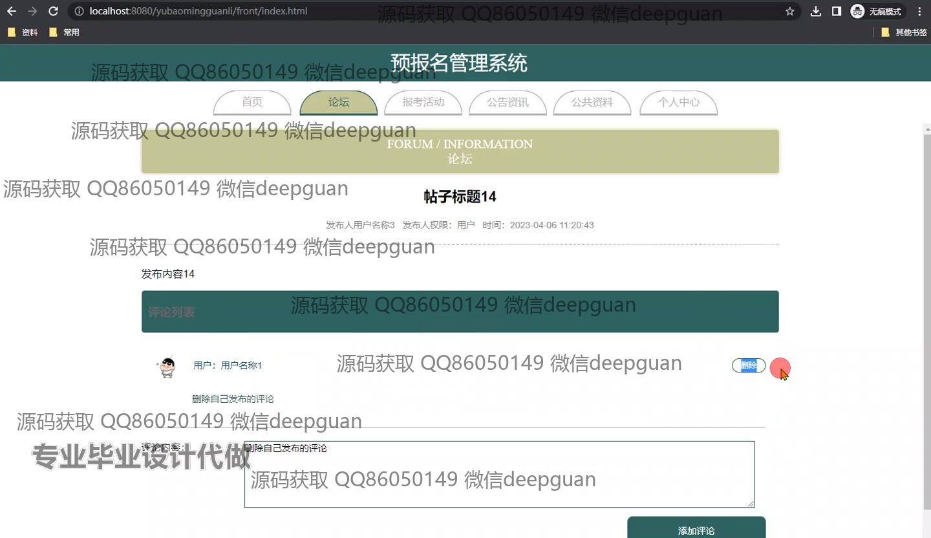Click the site information icon in address bar
The width and height of the screenshot is (931, 538).
coord(79,11)
